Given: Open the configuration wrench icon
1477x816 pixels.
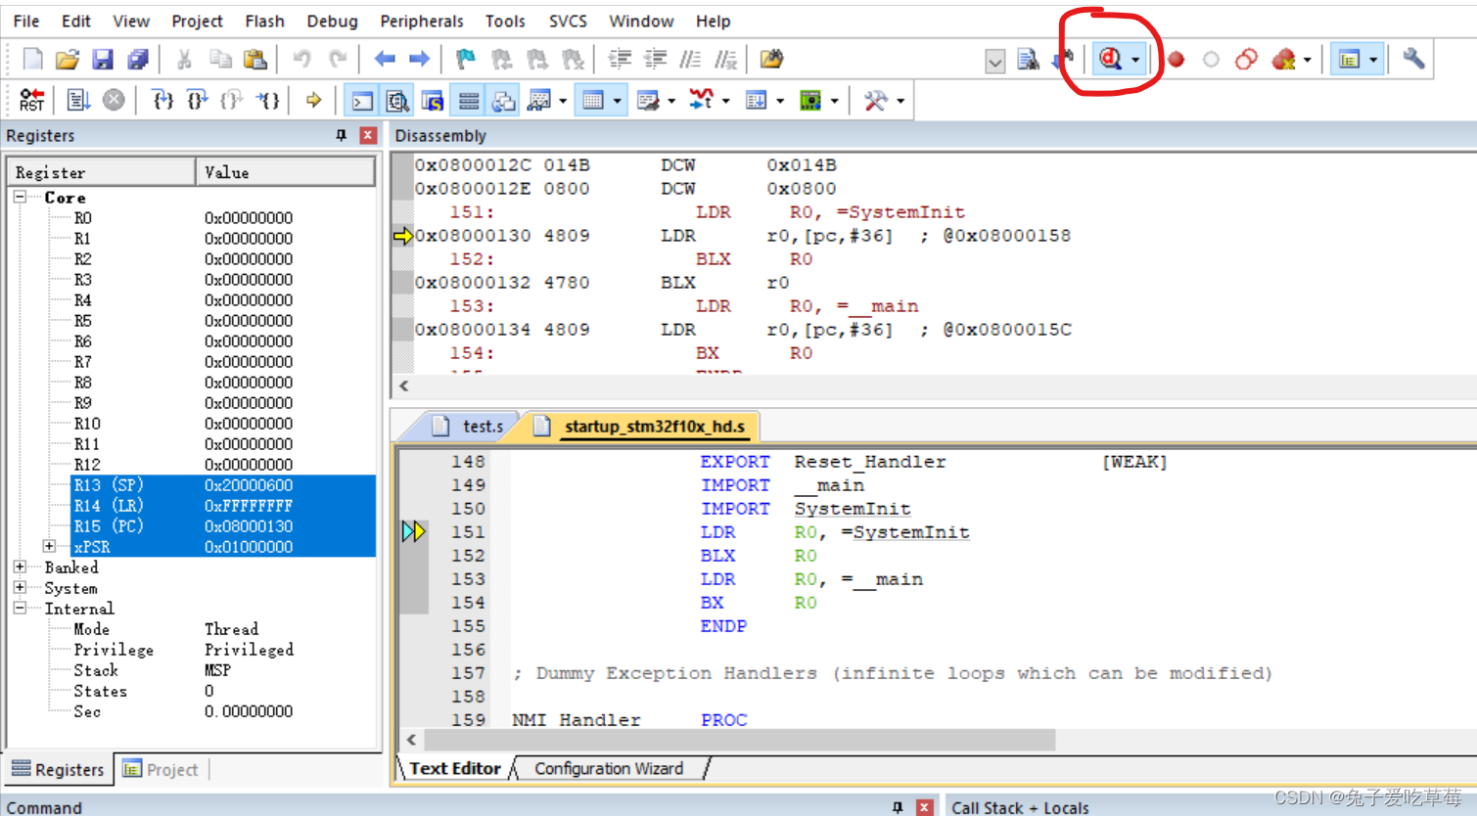Looking at the screenshot, I should (x=1413, y=59).
